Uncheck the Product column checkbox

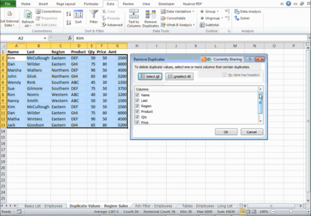(x=137, y=111)
